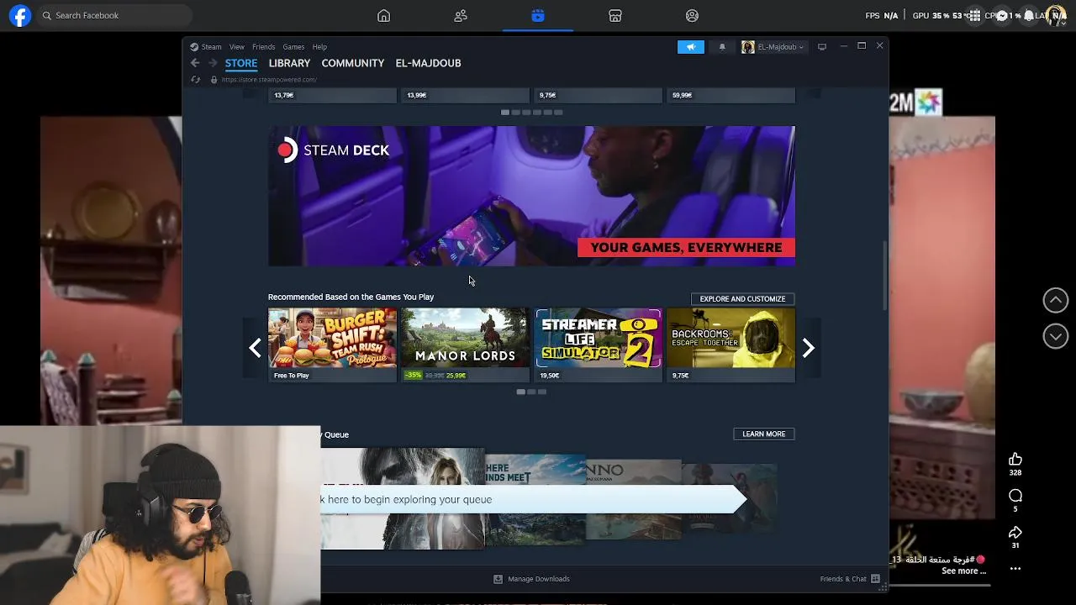Go to next Facebook video
This screenshot has width=1076, height=605.
[1056, 336]
